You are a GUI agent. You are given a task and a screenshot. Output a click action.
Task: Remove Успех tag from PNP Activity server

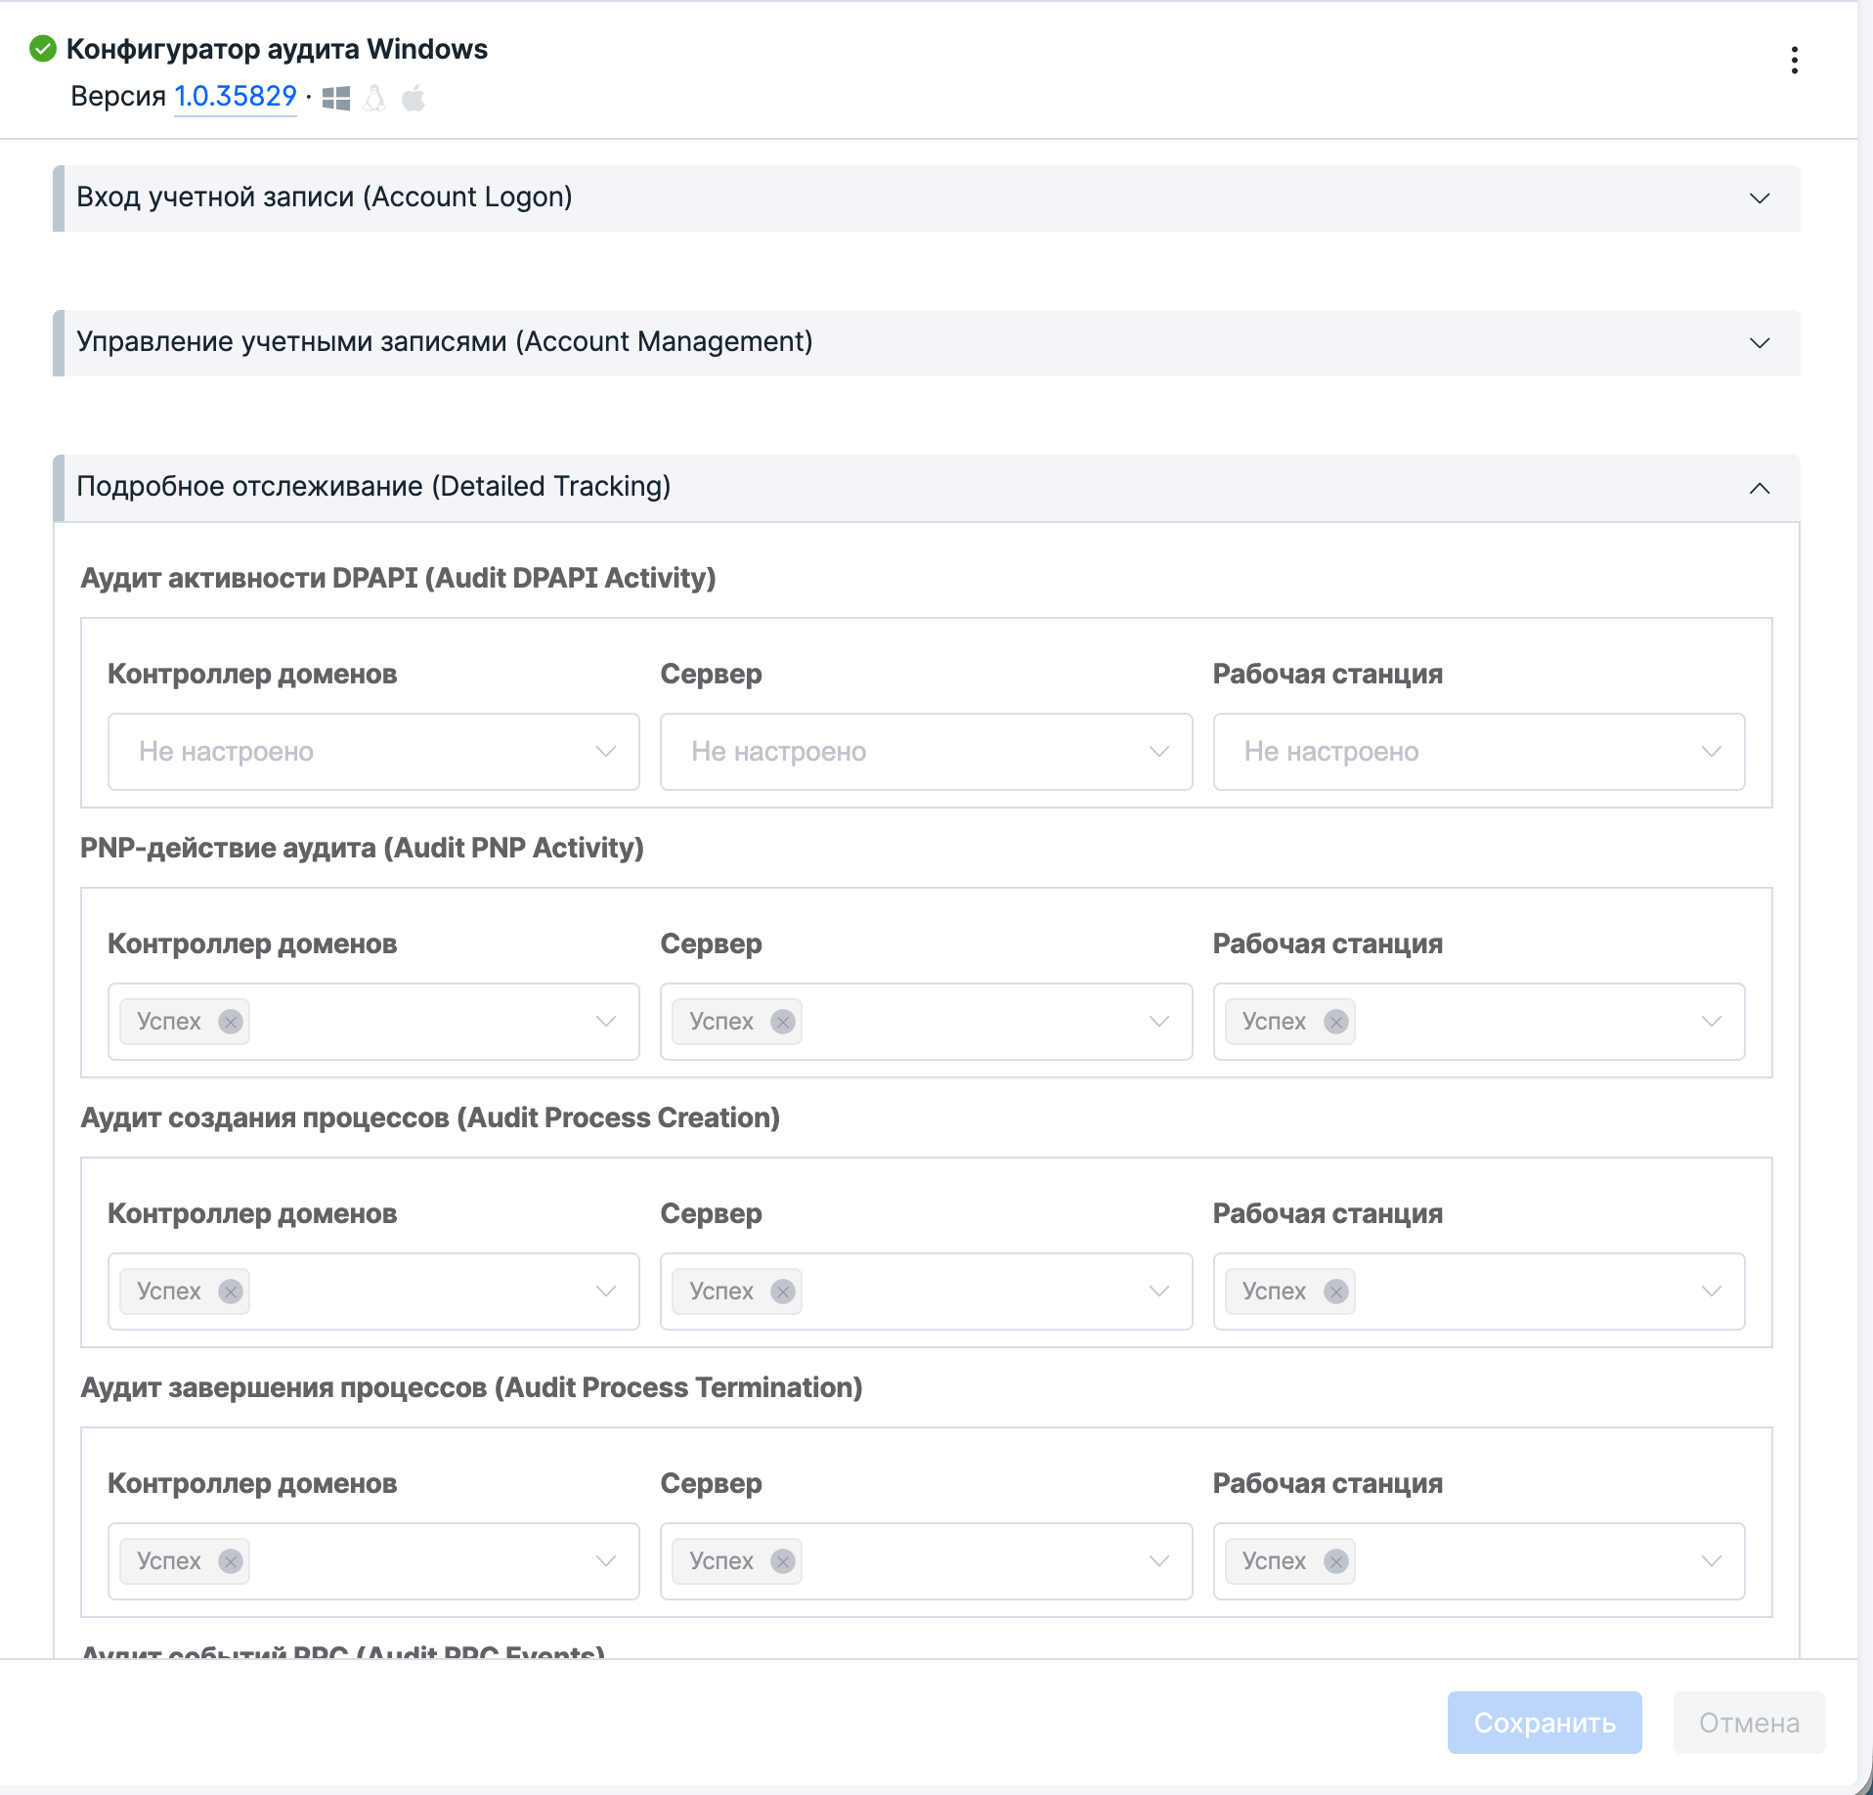click(783, 1022)
